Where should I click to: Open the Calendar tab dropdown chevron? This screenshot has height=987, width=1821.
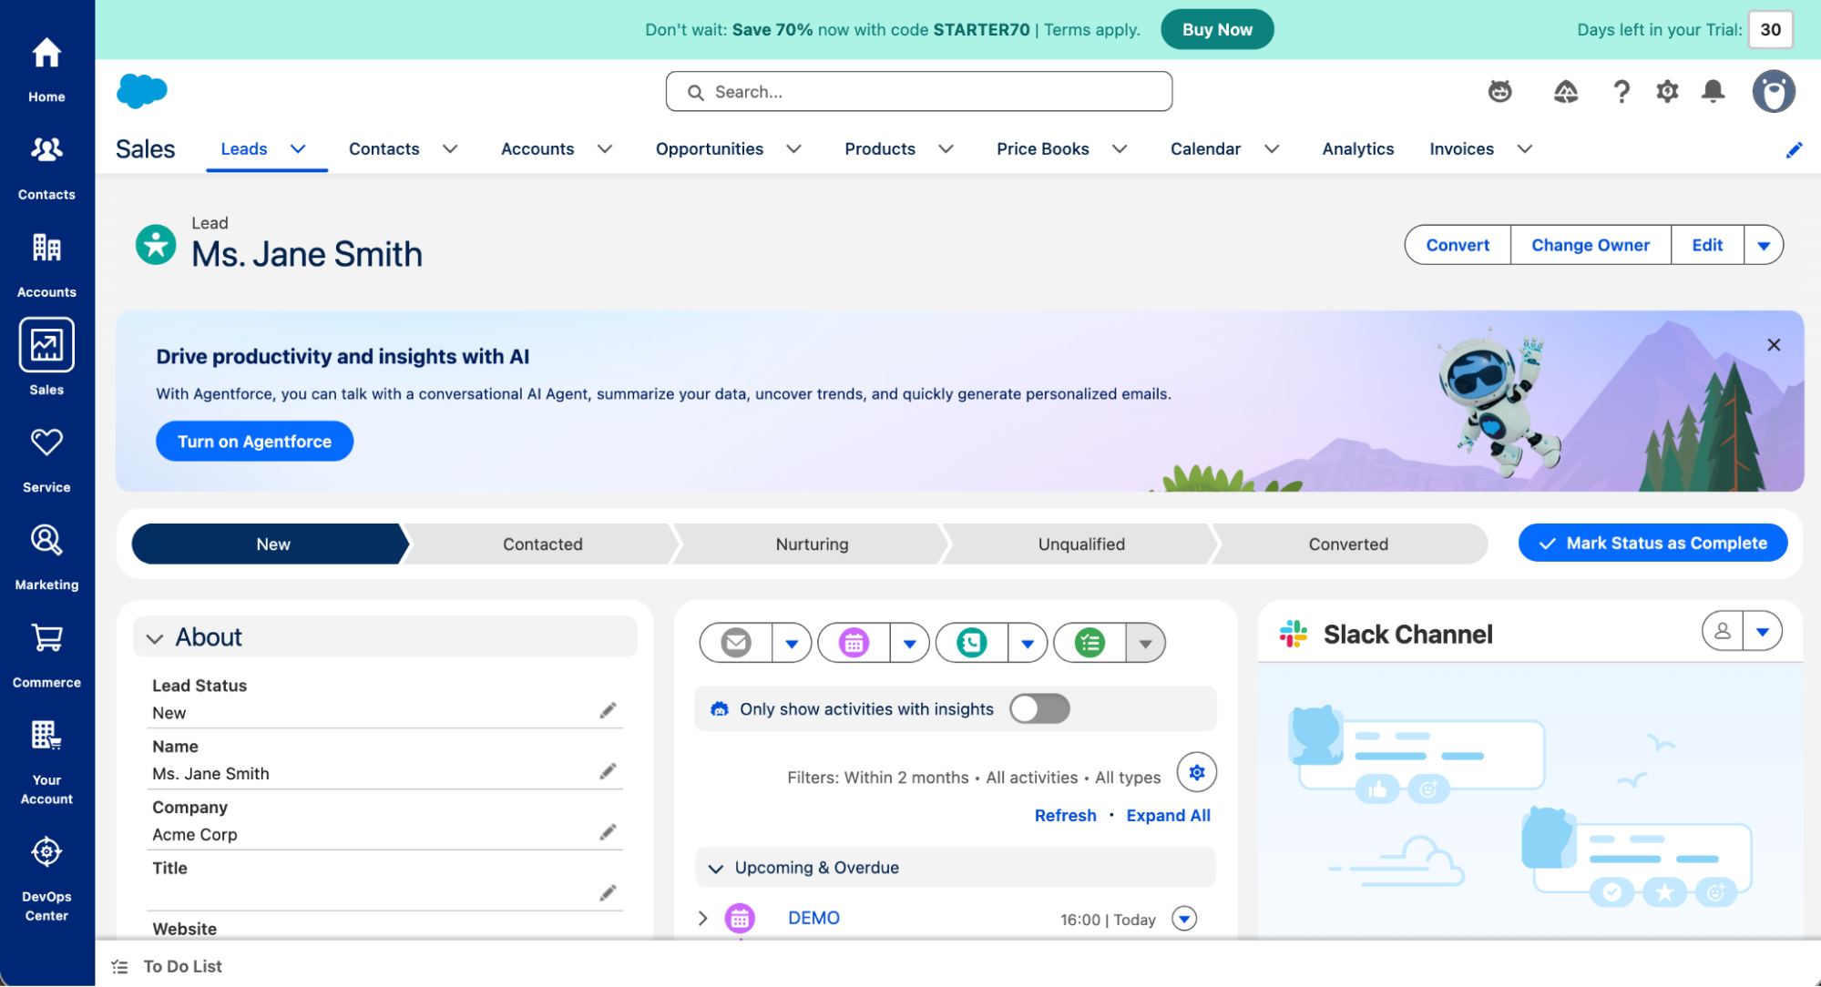[x=1272, y=149]
